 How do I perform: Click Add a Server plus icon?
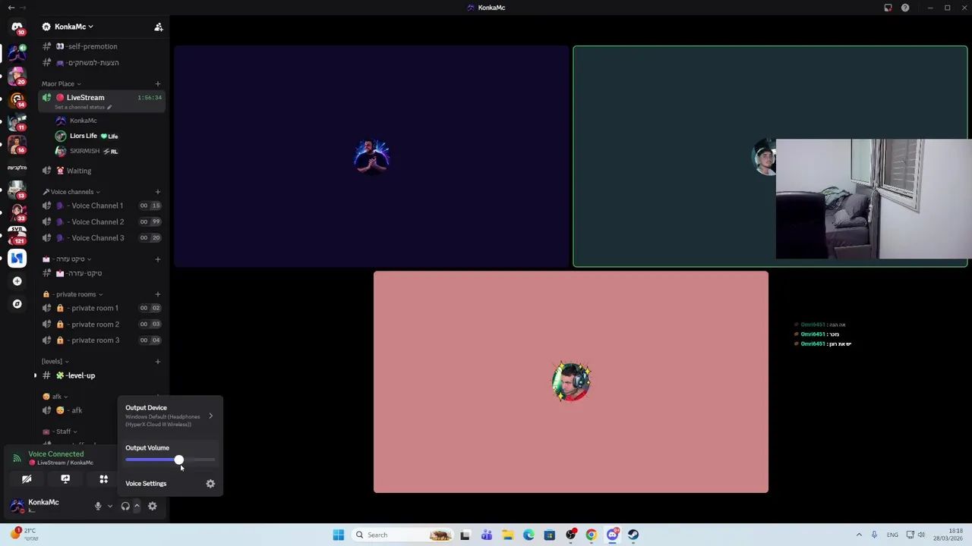tap(17, 281)
